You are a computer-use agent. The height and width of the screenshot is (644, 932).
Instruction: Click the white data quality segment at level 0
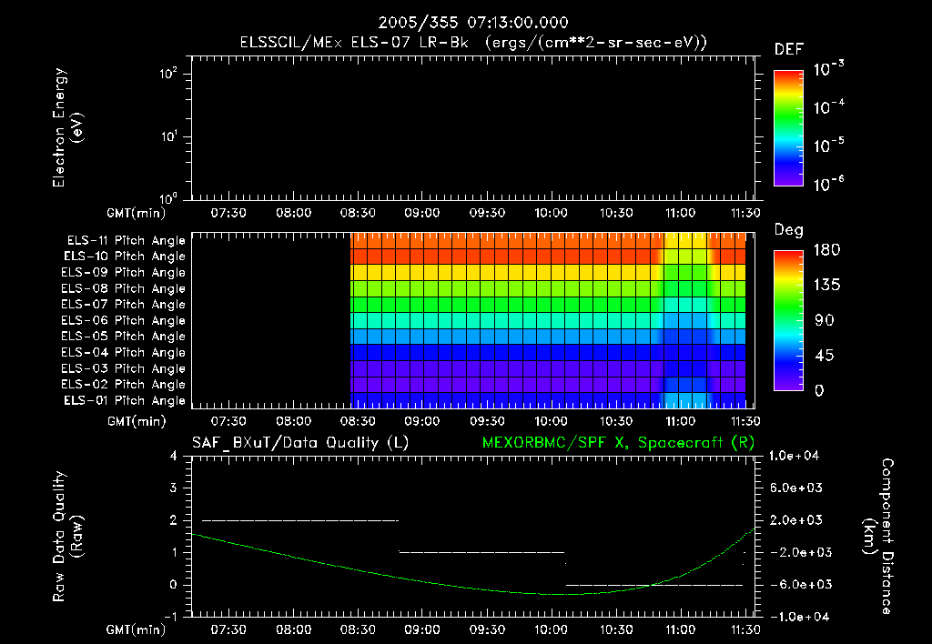coord(654,585)
